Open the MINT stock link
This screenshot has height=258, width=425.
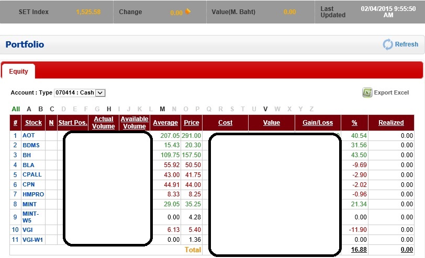pyautogui.click(x=29, y=204)
